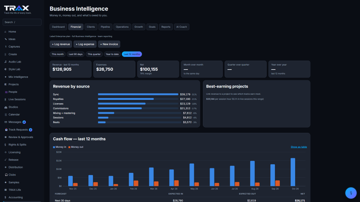
Task: Click $28,790 expected in value
Action: [x=178, y=201]
